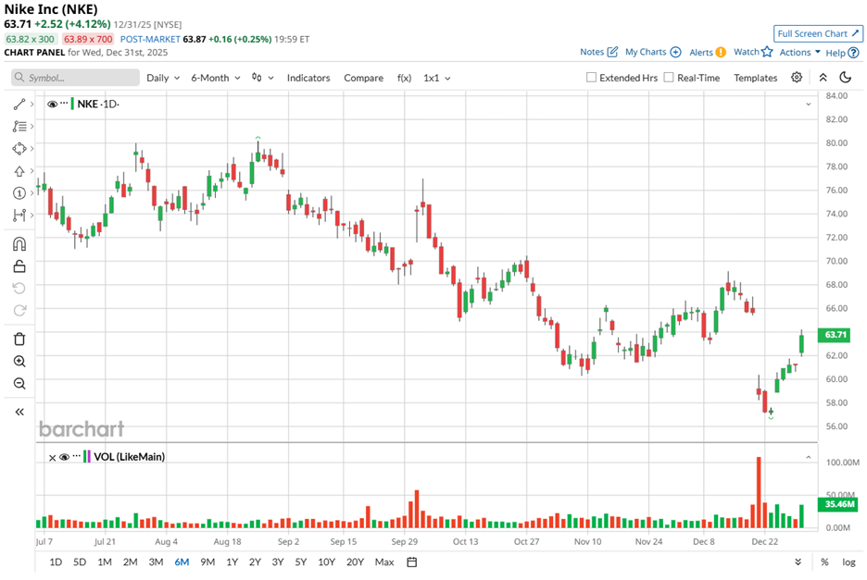Click the redo arrow icon
Image resolution: width=867 pixels, height=580 pixels.
point(19,310)
